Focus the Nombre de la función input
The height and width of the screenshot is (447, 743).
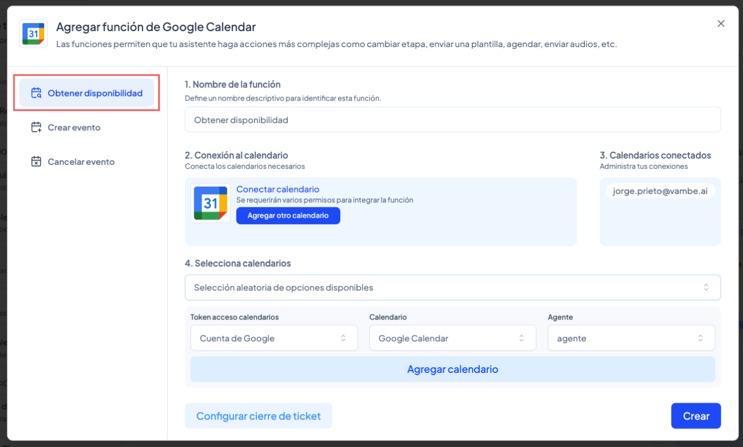452,120
